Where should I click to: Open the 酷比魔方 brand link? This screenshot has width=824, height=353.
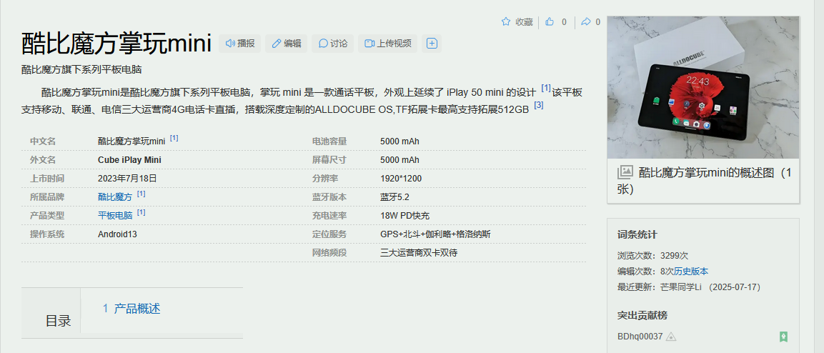[x=115, y=197]
